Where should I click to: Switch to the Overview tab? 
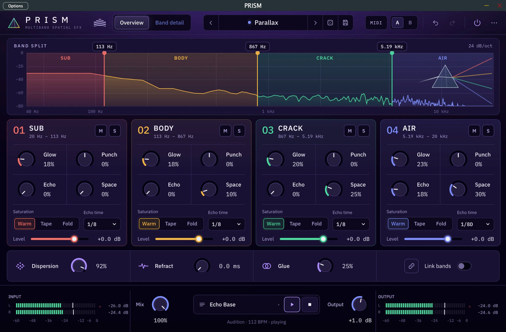click(132, 23)
